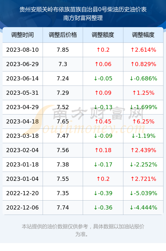The width and height of the screenshot is (166, 251).
Task: Select the 2022-12-06 date cell
Action: (x=22, y=207)
